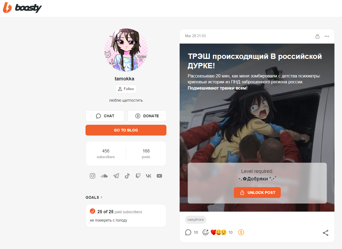Go to the blog via GO TO BLOG
The image size is (342, 249).
point(126,130)
